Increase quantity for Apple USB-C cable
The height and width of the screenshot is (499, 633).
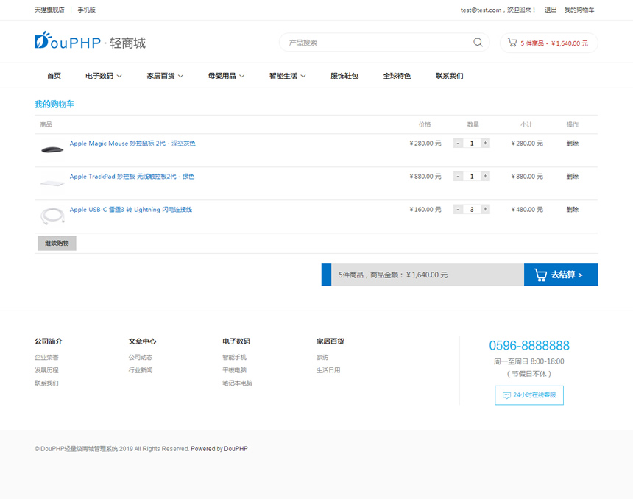click(485, 209)
